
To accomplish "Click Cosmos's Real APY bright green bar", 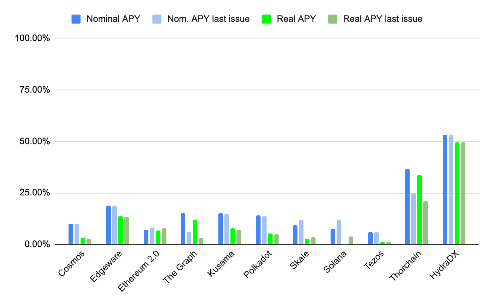I will click(x=83, y=241).
